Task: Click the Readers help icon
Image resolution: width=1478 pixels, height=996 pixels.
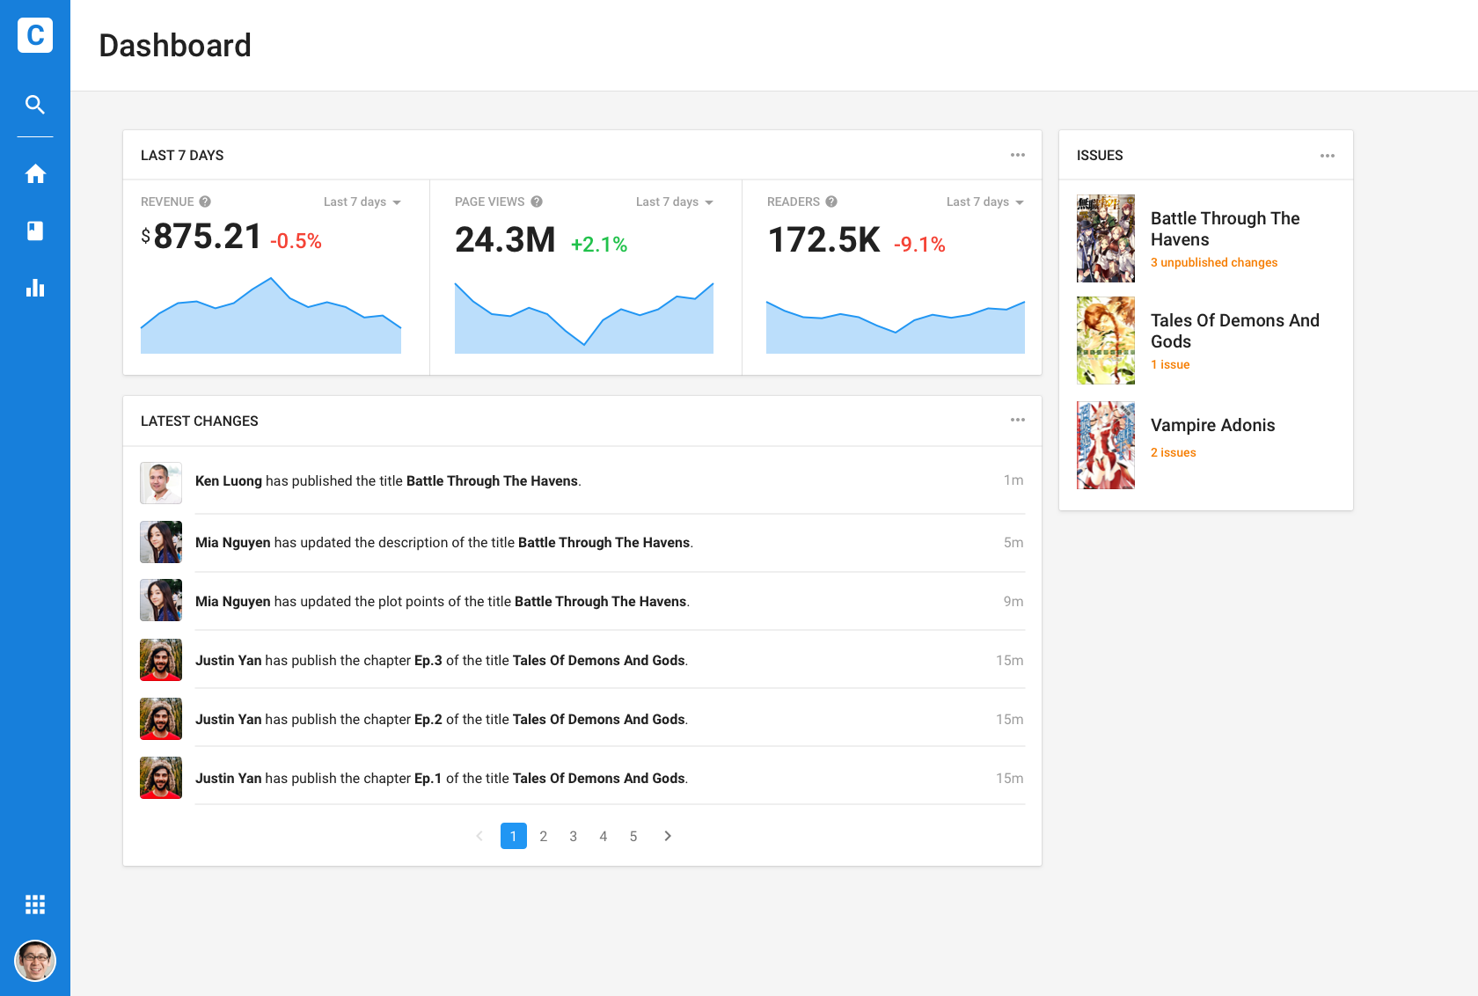Action: tap(831, 201)
